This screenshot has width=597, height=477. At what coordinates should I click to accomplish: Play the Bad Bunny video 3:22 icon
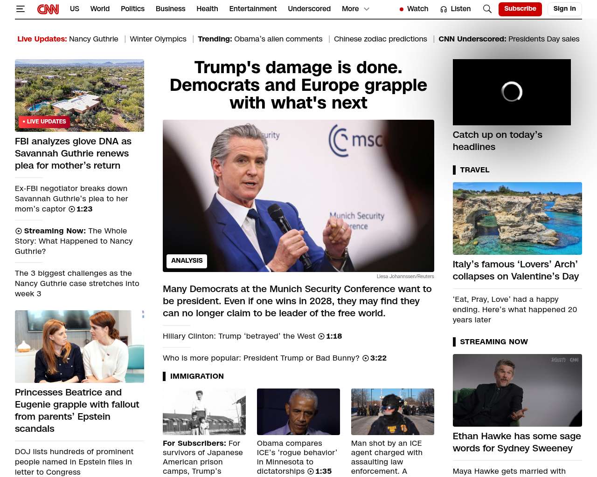click(x=366, y=358)
